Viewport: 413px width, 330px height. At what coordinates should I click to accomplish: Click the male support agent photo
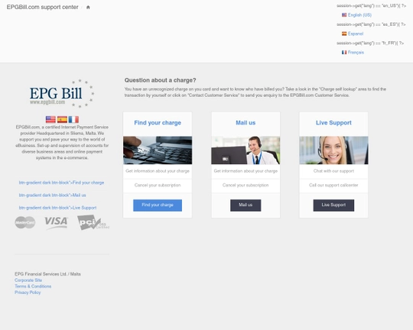[x=246, y=150]
